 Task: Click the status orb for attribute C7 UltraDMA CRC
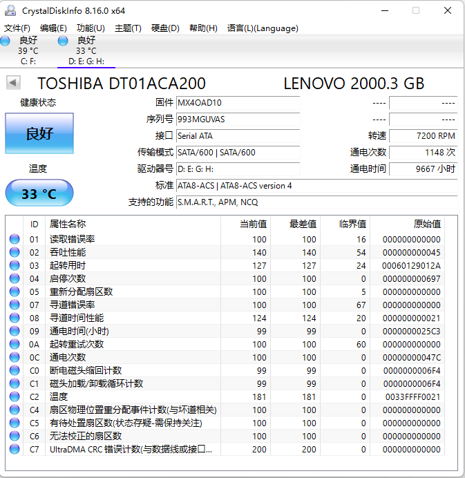[x=15, y=449]
